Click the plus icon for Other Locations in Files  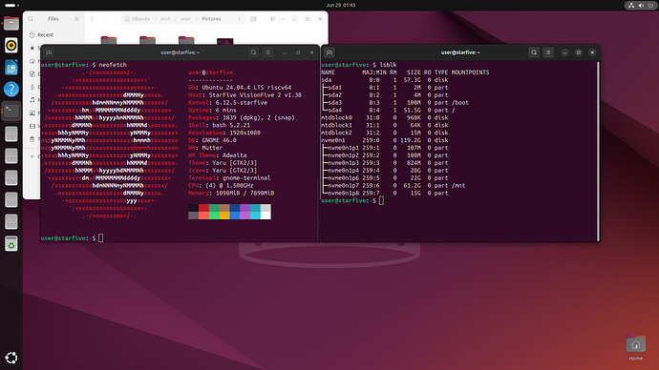click(32, 156)
